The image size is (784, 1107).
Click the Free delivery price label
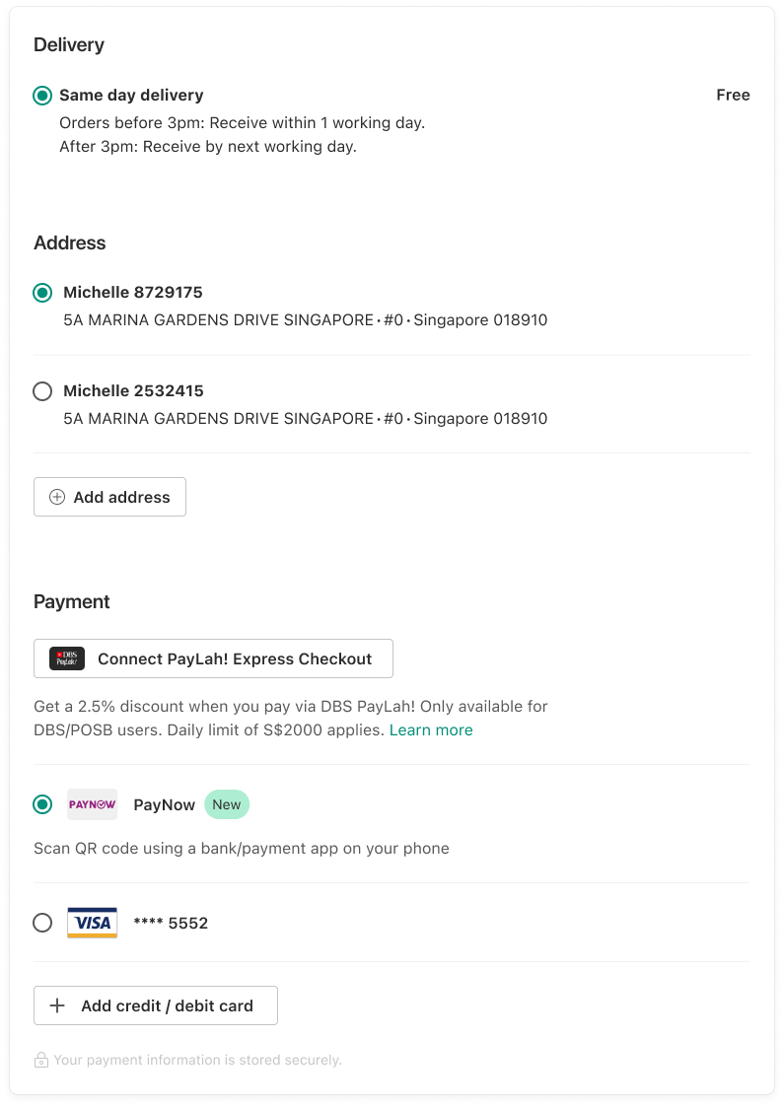(x=733, y=95)
